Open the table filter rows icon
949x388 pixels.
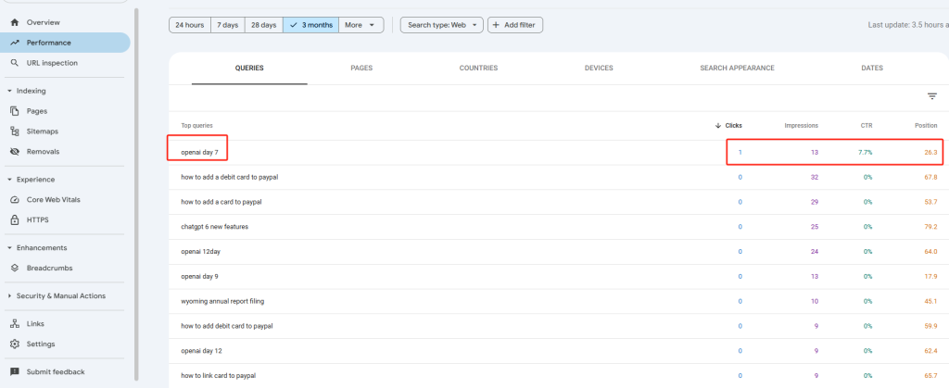(932, 96)
